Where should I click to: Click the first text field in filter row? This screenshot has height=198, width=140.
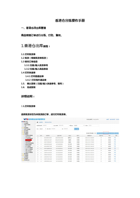coord(47,126)
